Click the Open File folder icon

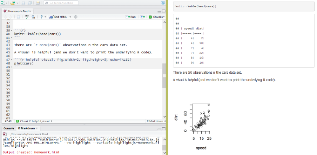13,3
